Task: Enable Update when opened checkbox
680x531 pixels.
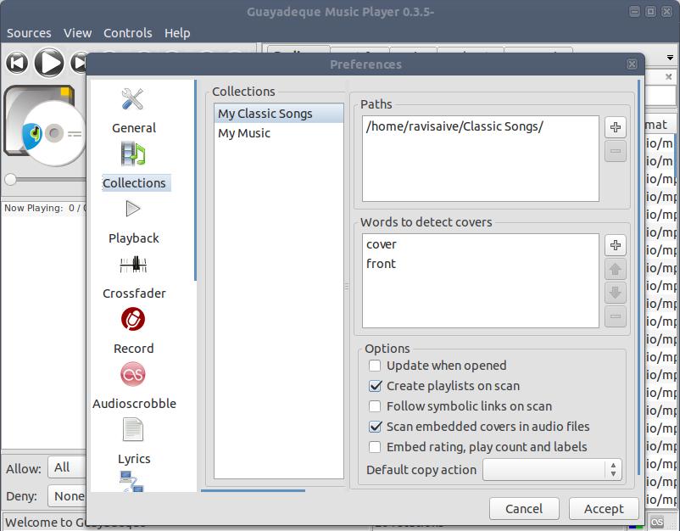Action: 375,366
